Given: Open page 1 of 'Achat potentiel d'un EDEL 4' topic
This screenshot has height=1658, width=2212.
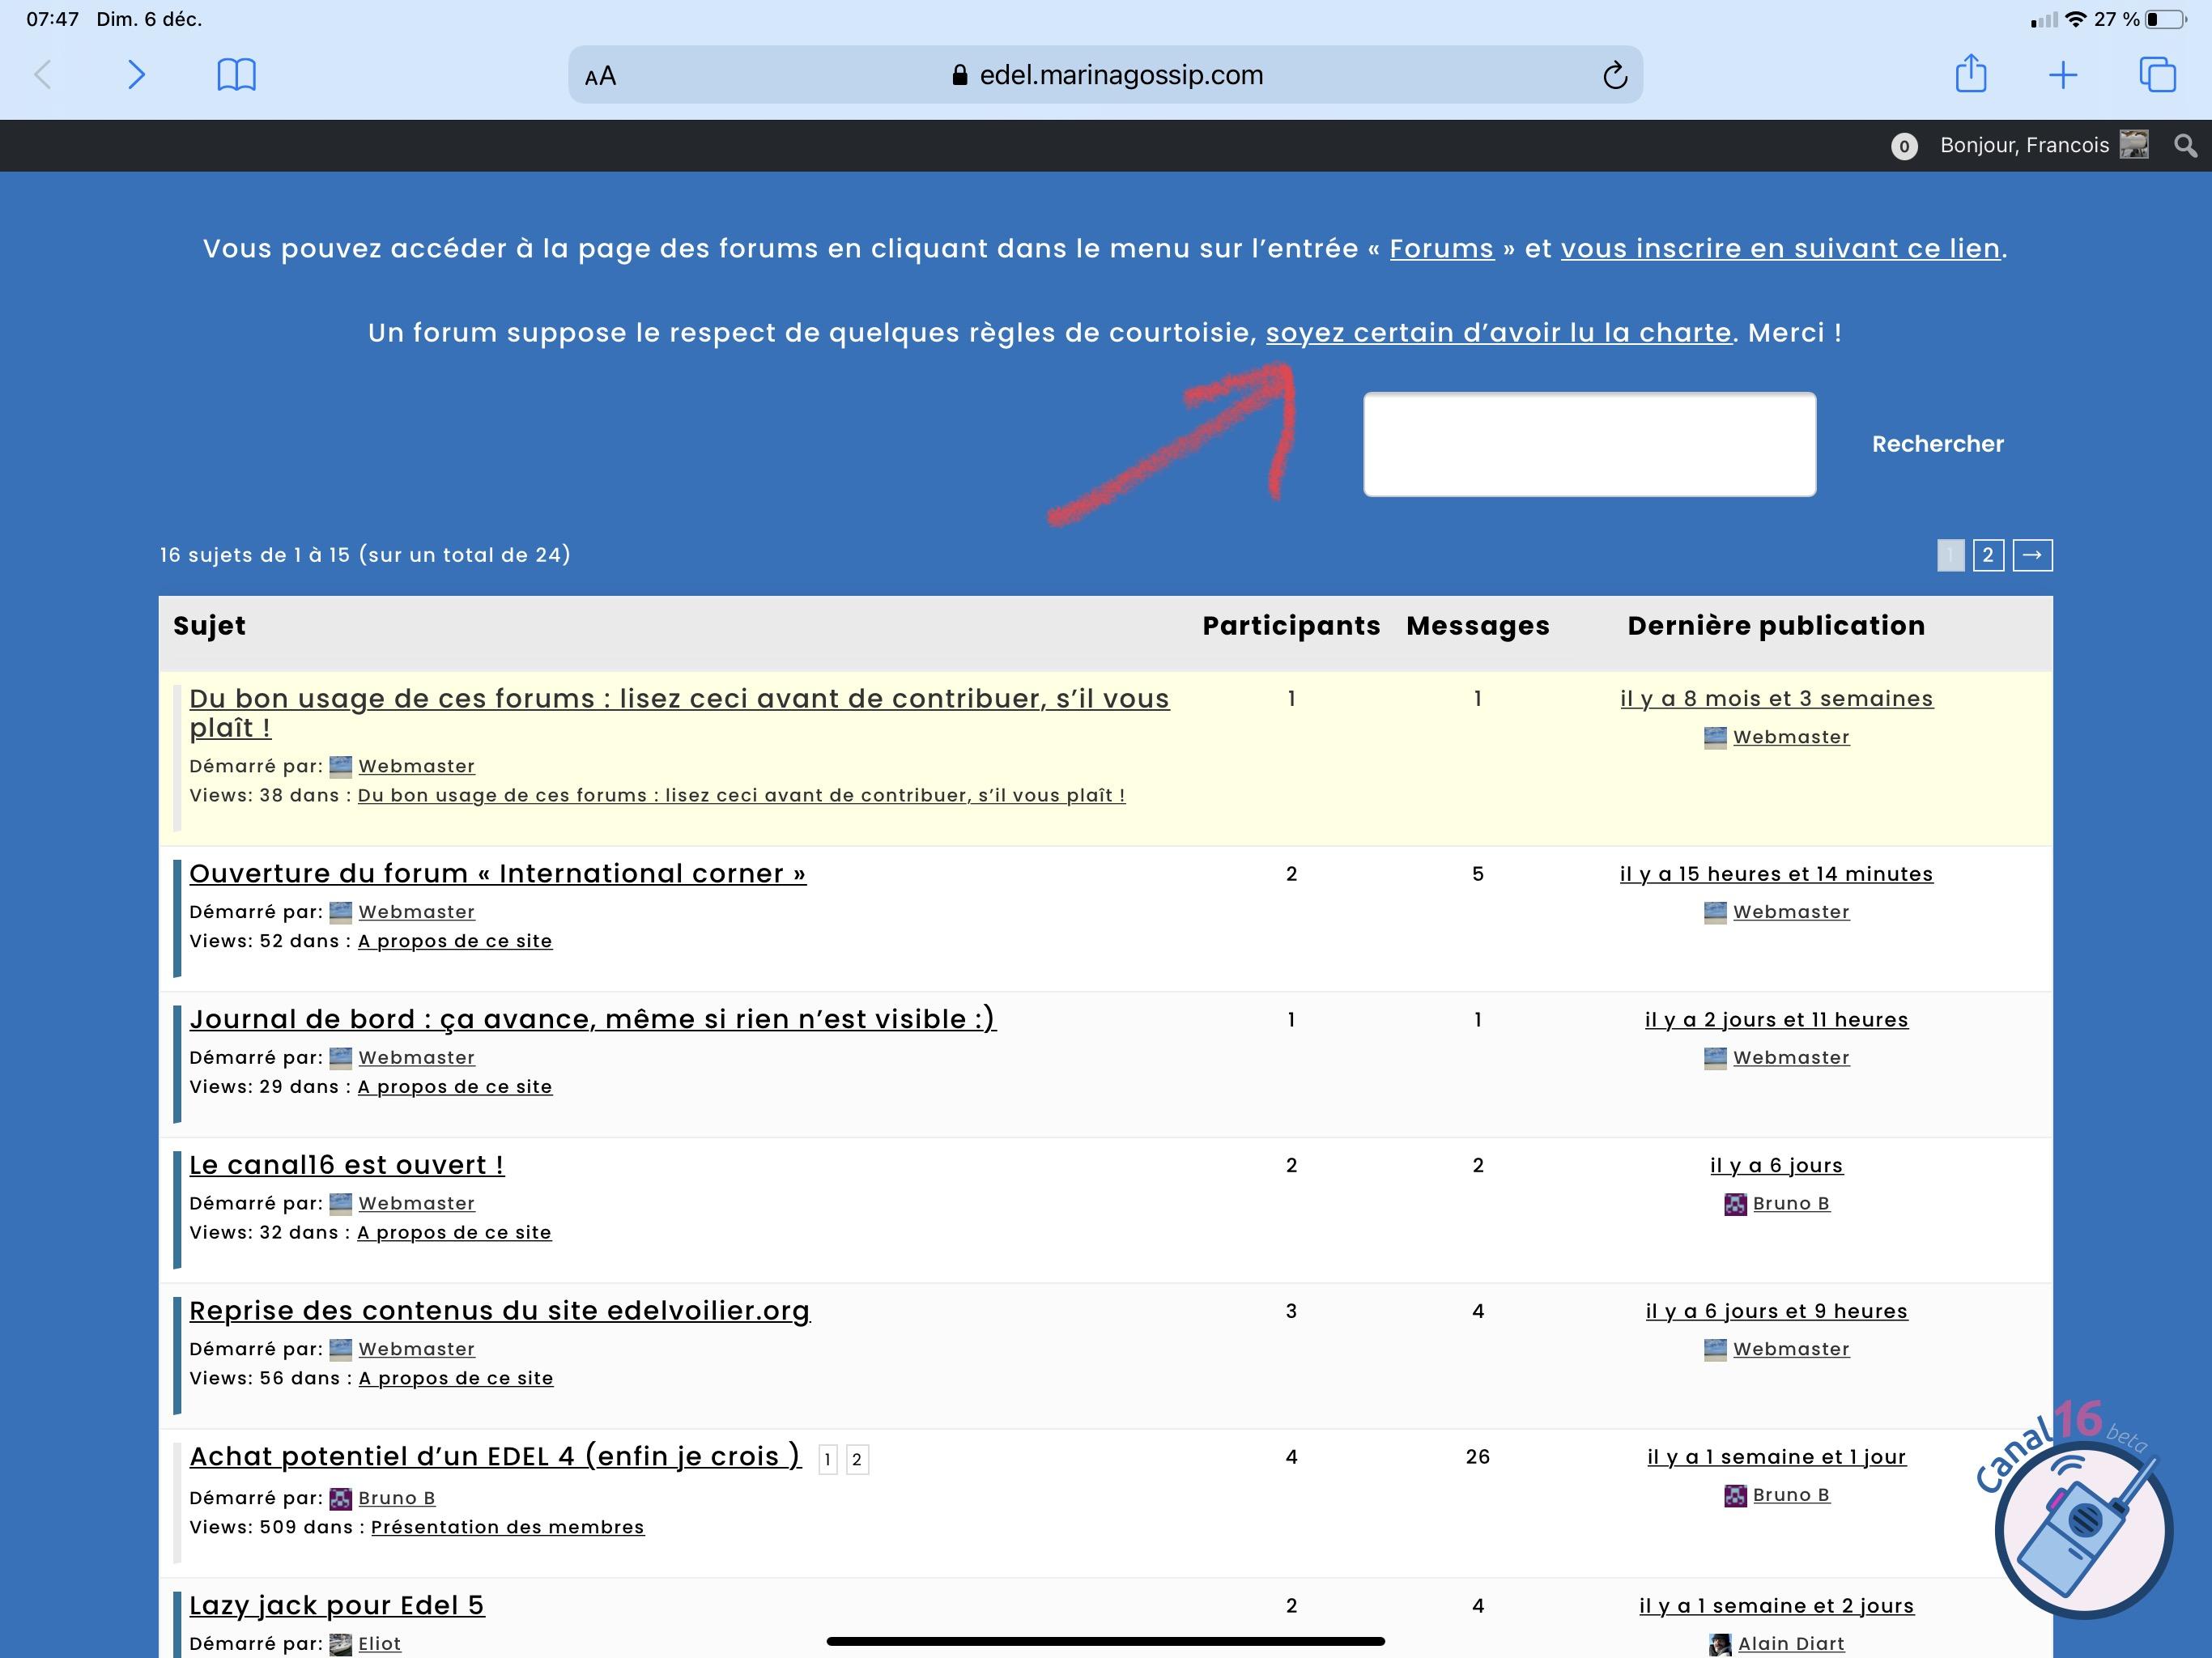Looking at the screenshot, I should pos(827,1460).
